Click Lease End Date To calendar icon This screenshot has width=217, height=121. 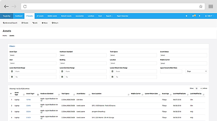[x=62, y=77]
